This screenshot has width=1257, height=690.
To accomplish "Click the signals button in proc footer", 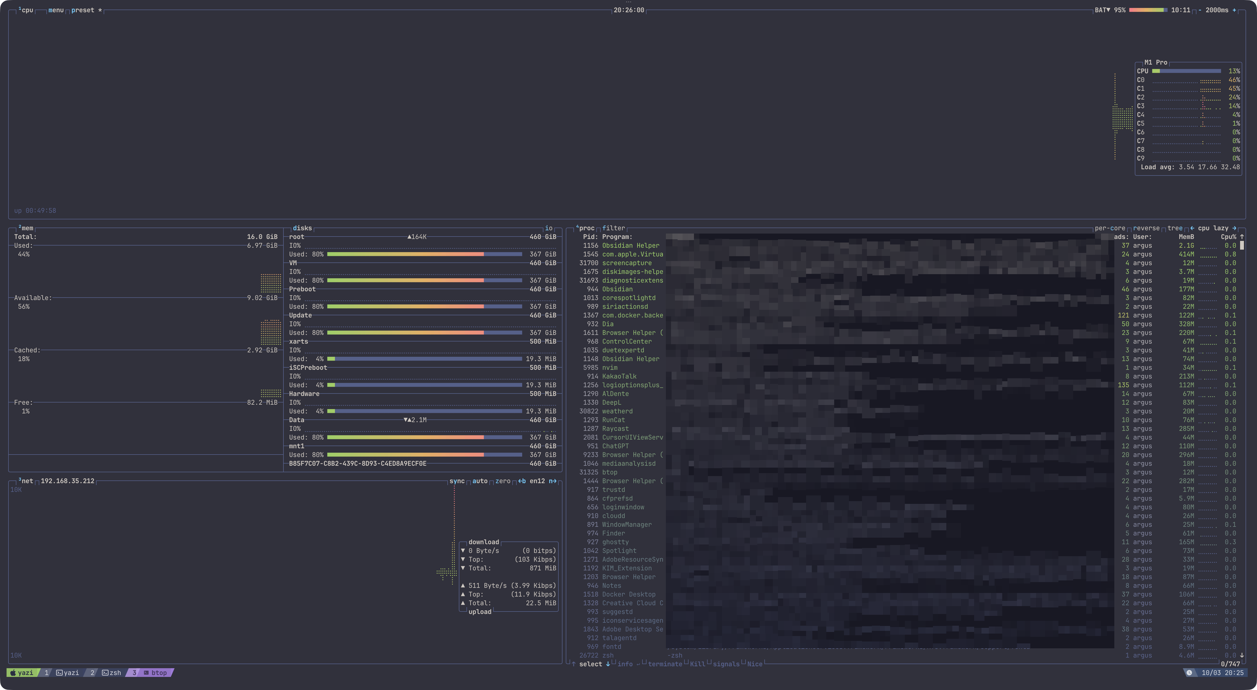I will point(726,664).
